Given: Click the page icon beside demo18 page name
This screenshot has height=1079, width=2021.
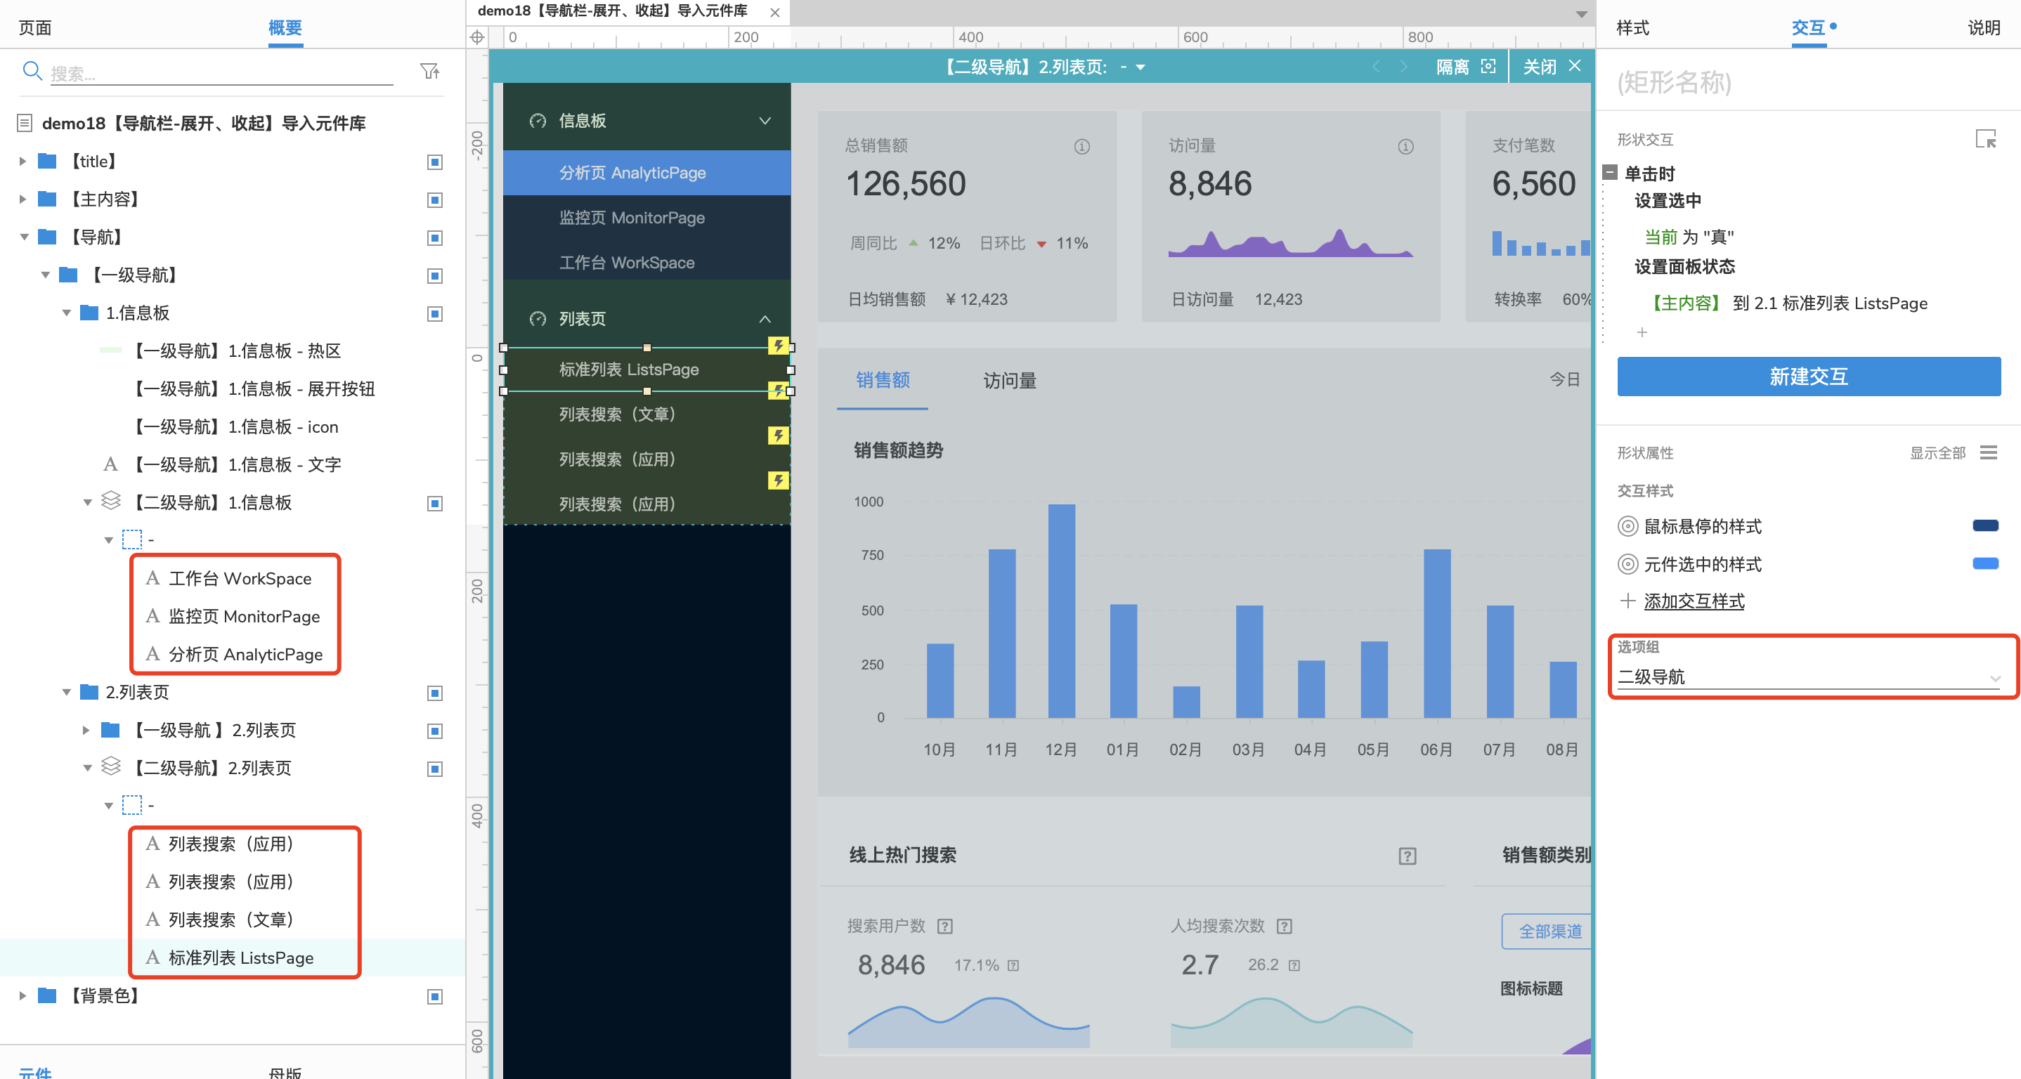Looking at the screenshot, I should point(25,123).
